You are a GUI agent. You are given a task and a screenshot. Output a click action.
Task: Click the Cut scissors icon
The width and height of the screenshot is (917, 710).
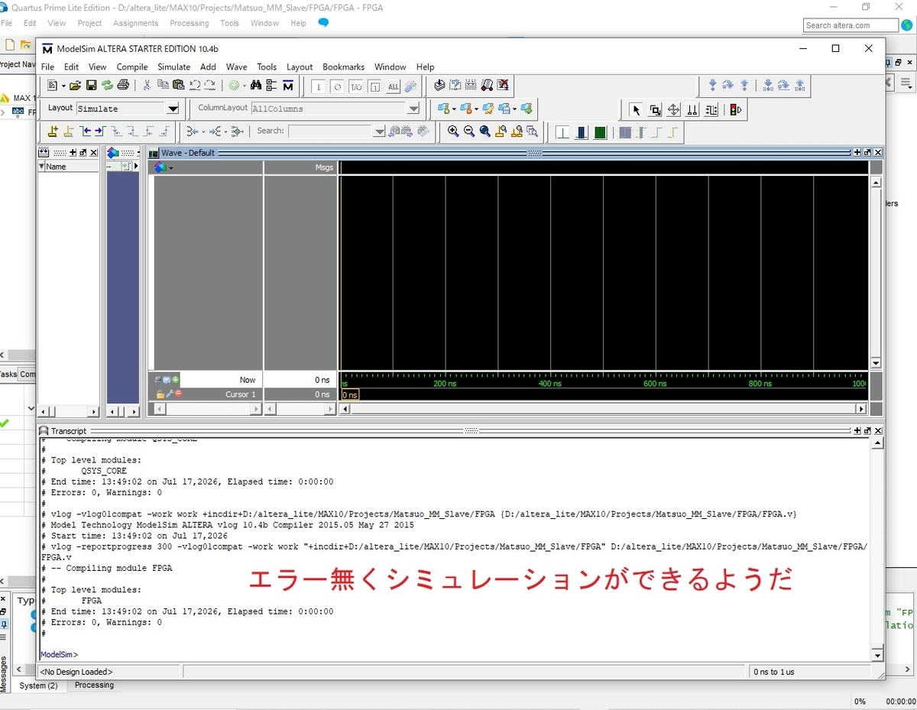click(x=147, y=86)
